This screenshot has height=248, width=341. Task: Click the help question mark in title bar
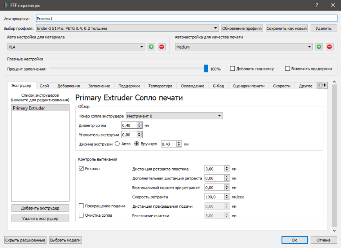pyautogui.click(x=316, y=5)
